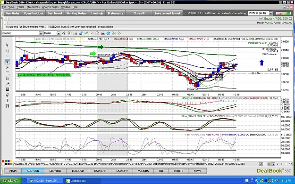Select the fan lines drawing tool

[7, 78]
